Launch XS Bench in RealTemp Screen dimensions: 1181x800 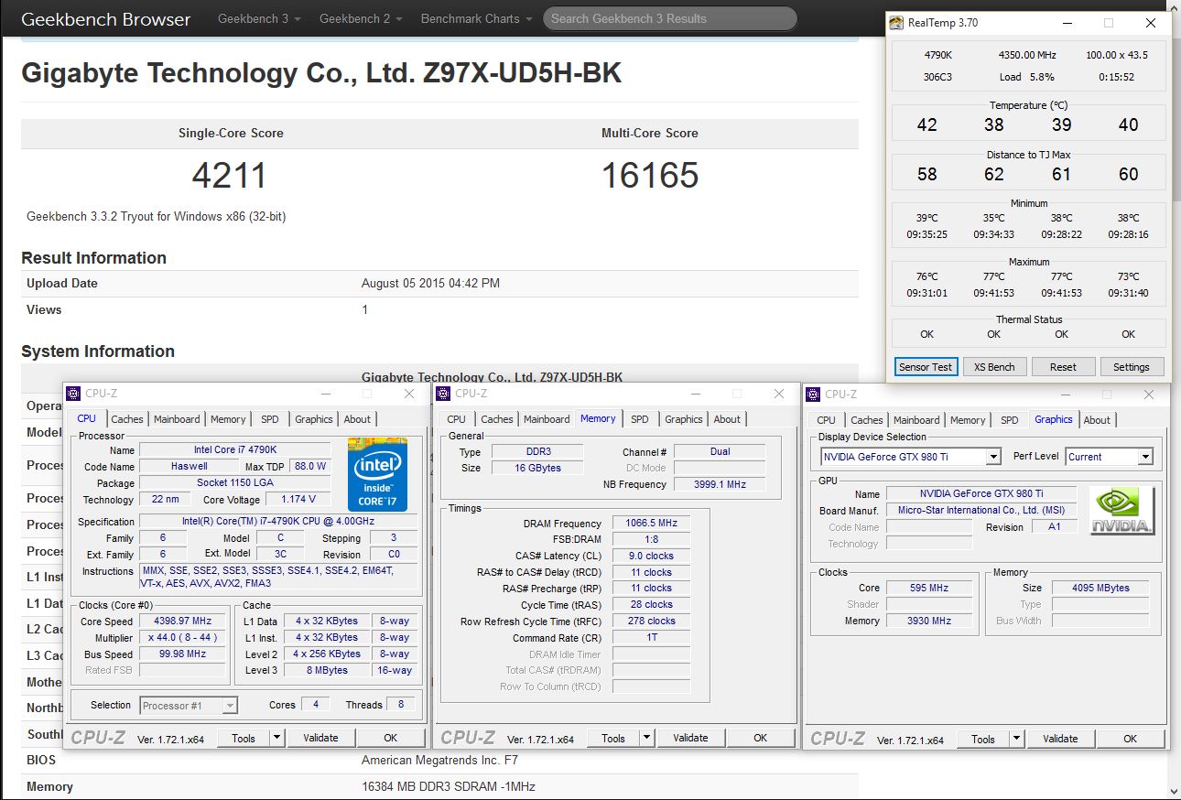(x=994, y=367)
